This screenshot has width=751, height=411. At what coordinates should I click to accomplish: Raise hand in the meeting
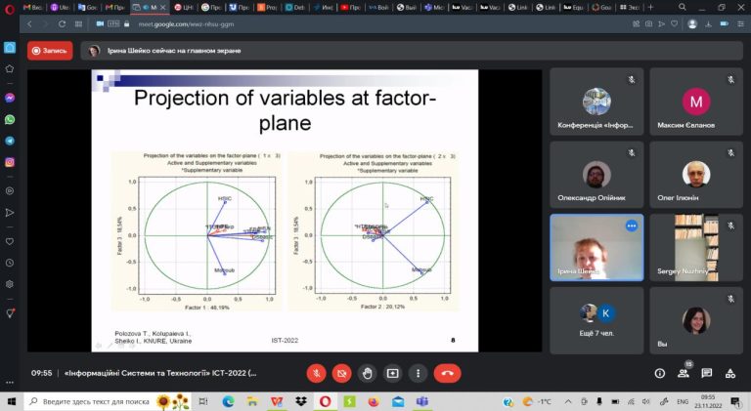point(368,373)
